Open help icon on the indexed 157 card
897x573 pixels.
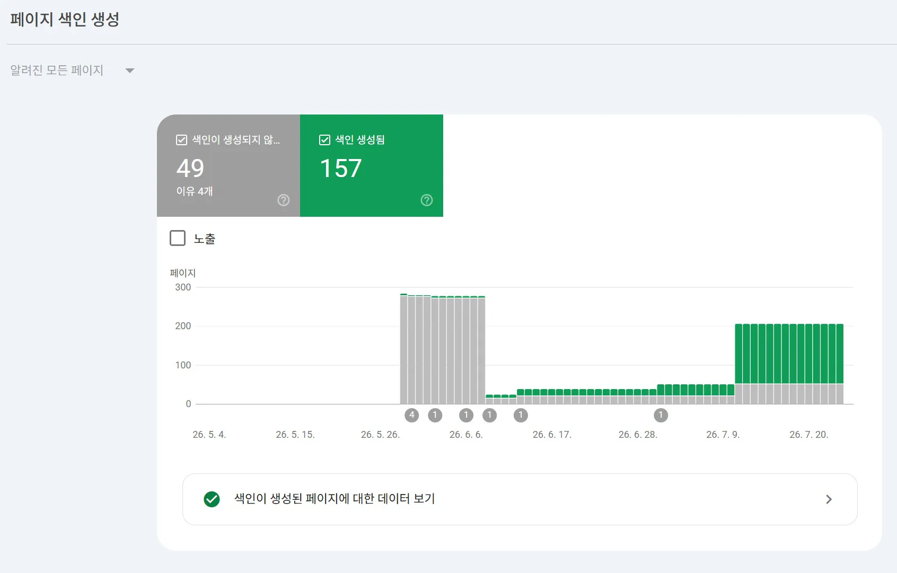click(x=427, y=200)
